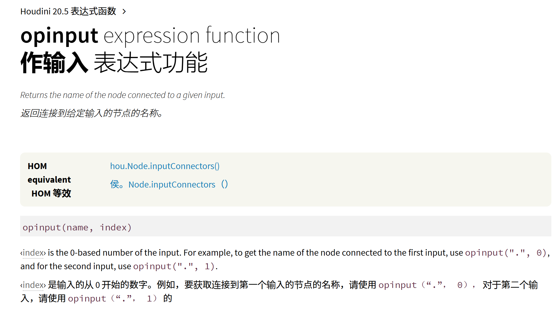Screen dimensions: 556x333
Task: Click the text 'is the 0-based number of the input'
Action: [x=114, y=253]
